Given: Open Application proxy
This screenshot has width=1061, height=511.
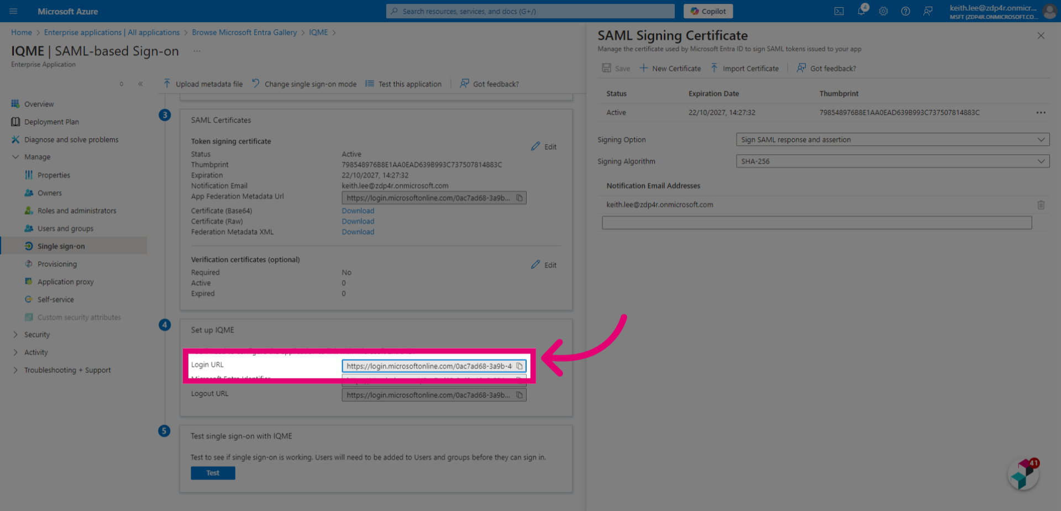Looking at the screenshot, I should (65, 281).
